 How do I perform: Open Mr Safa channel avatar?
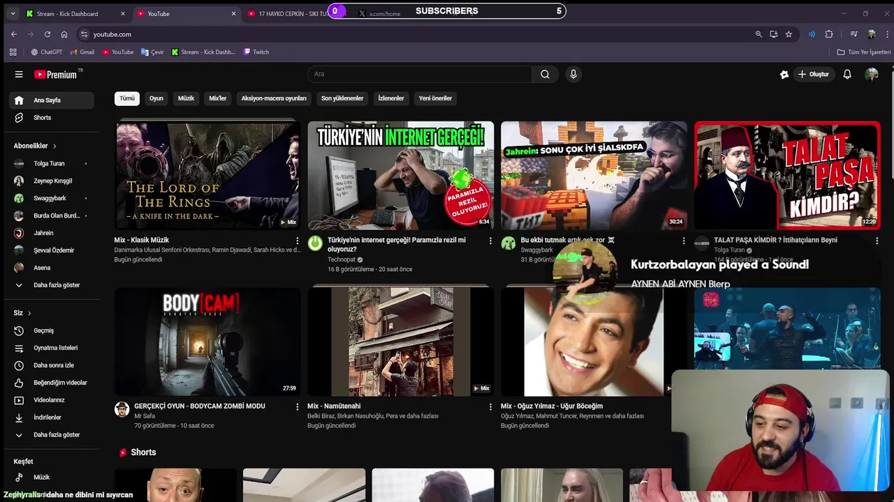pos(122,409)
